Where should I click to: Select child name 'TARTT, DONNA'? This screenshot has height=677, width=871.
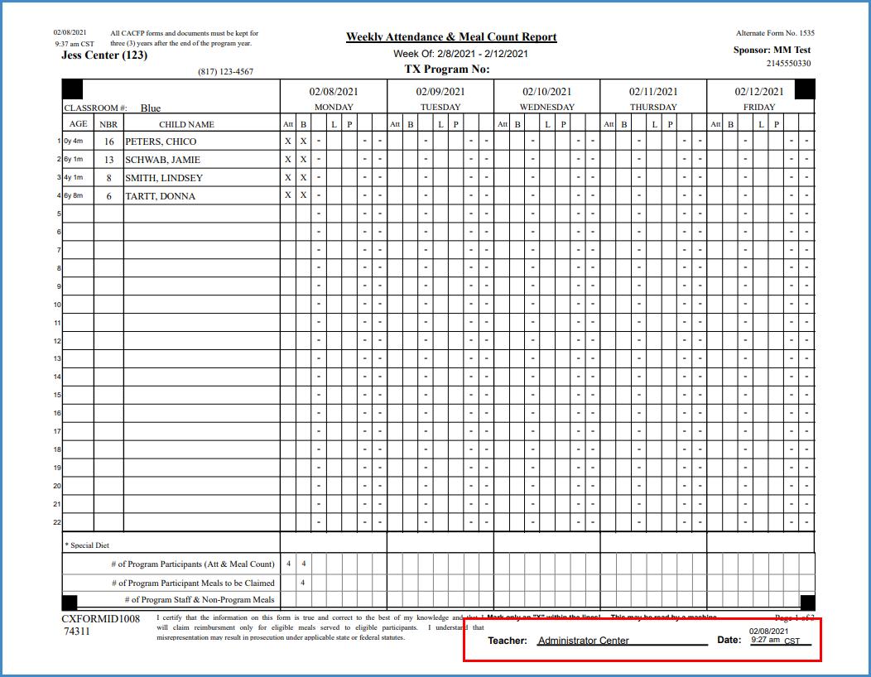pyautogui.click(x=160, y=196)
